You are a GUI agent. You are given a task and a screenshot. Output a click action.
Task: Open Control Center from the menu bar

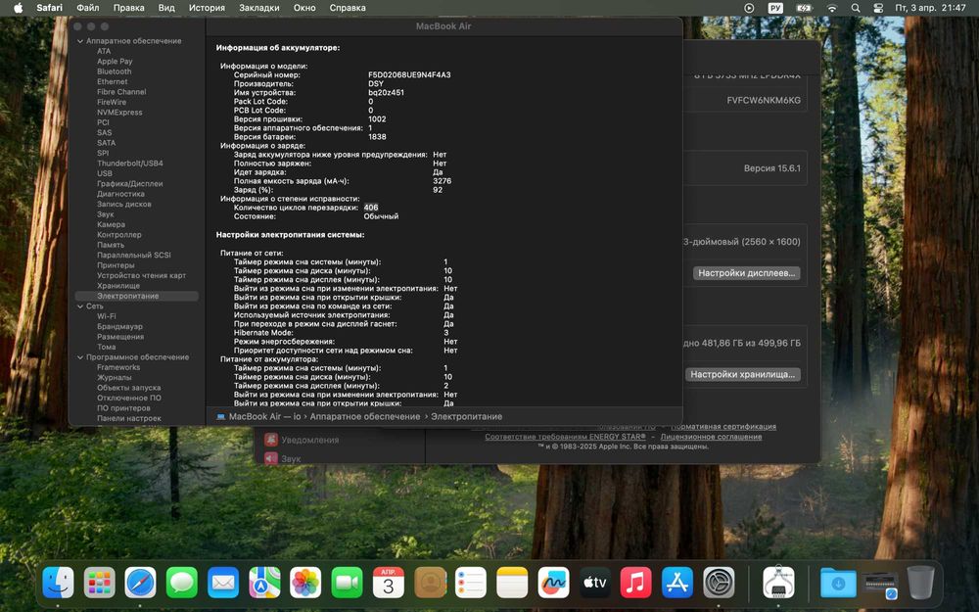[878, 8]
